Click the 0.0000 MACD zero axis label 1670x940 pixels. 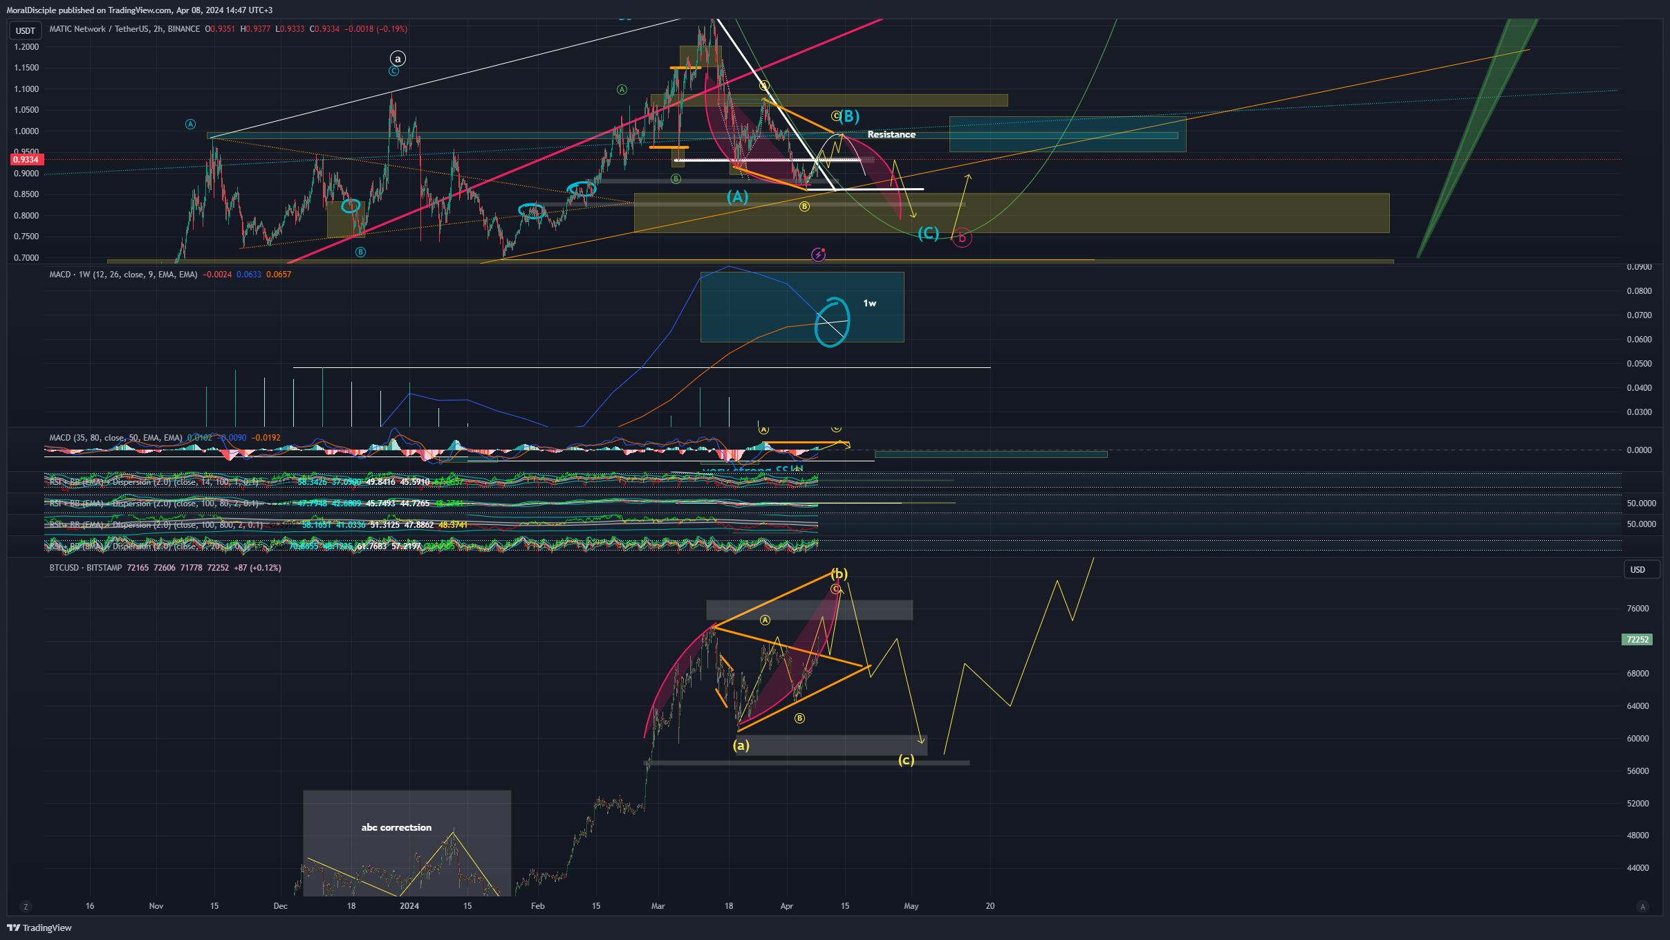click(1639, 450)
